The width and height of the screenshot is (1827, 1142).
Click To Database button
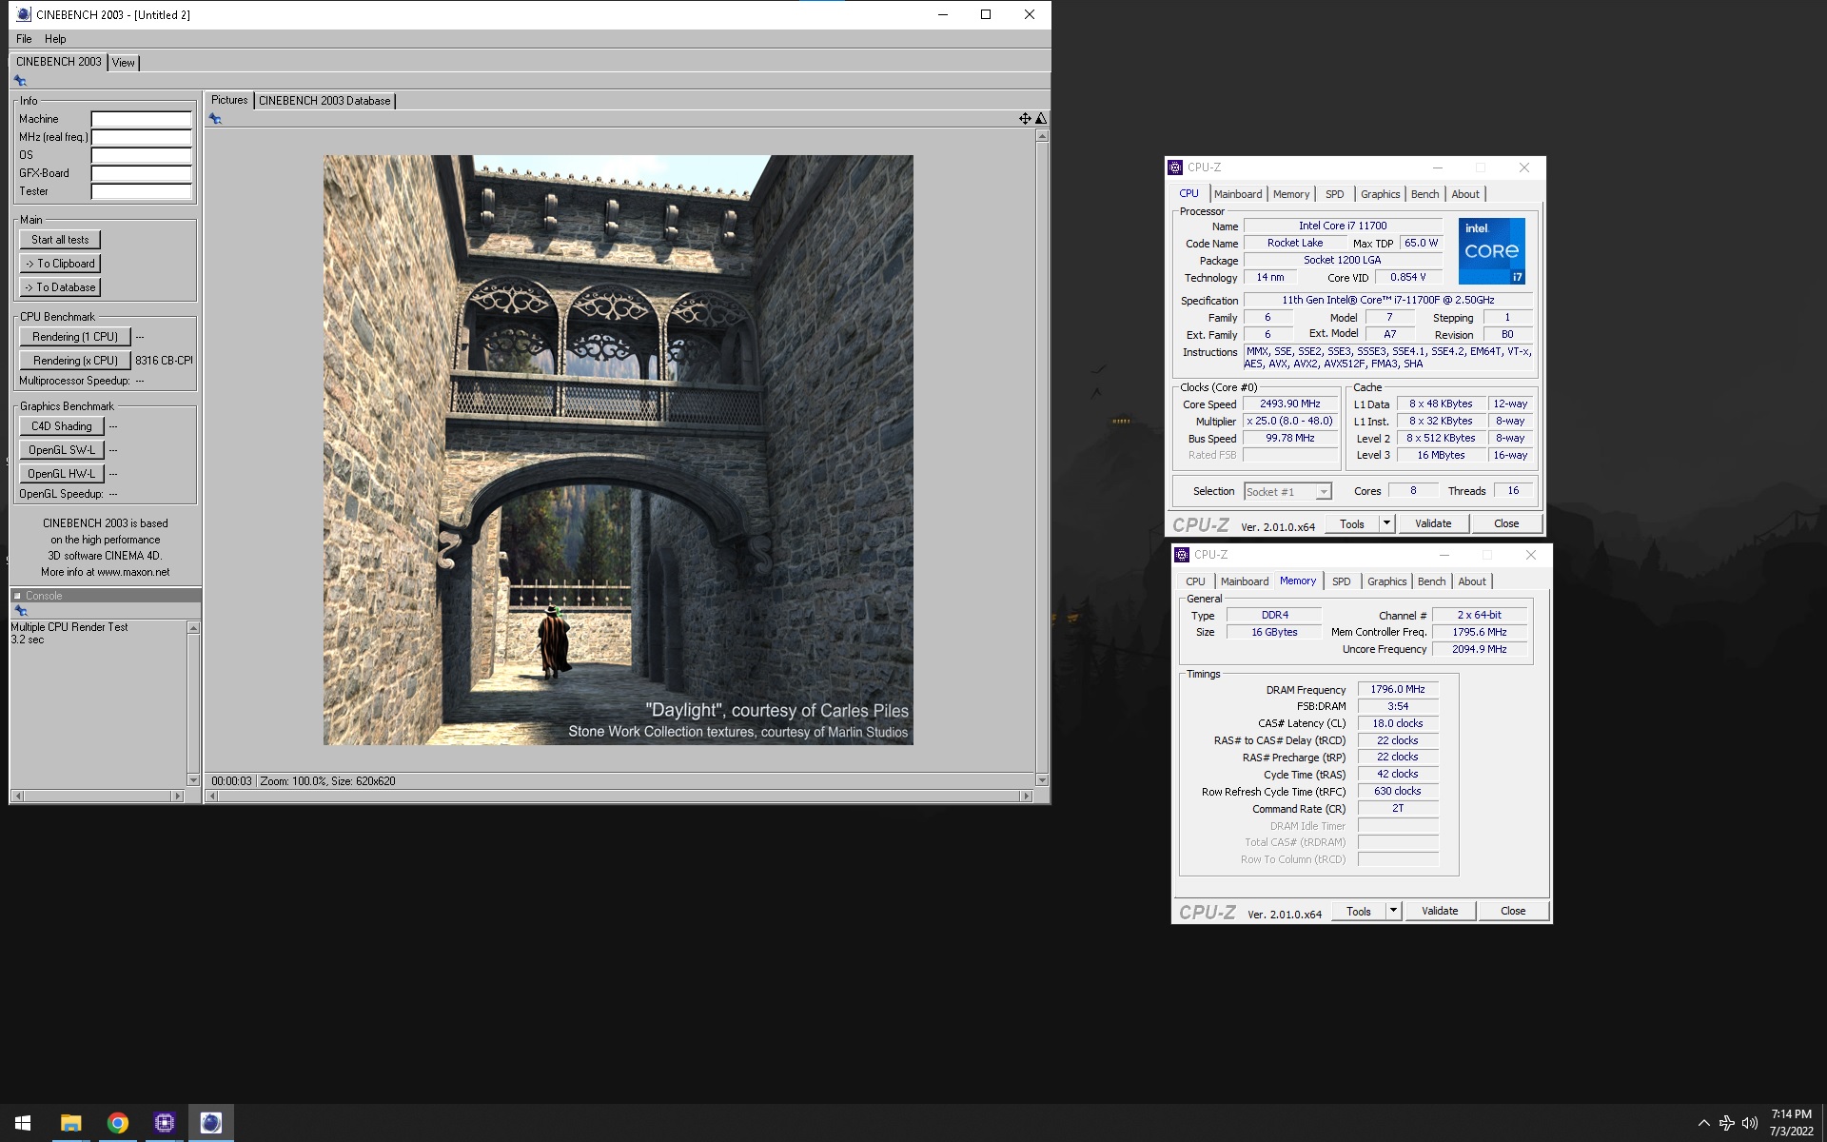[x=60, y=287]
